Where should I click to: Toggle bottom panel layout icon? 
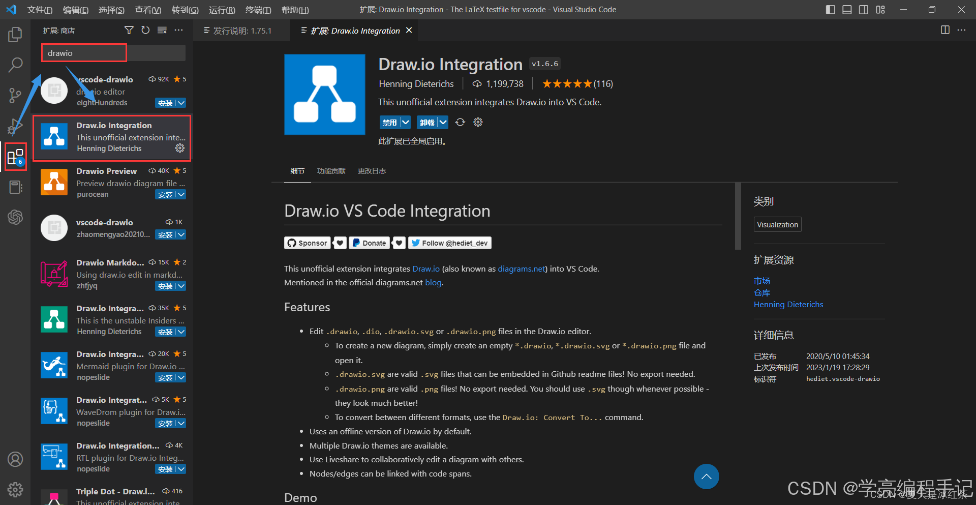pos(847,10)
